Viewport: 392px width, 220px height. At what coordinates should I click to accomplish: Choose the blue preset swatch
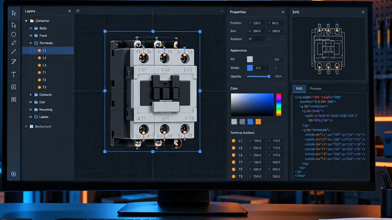pos(250,121)
